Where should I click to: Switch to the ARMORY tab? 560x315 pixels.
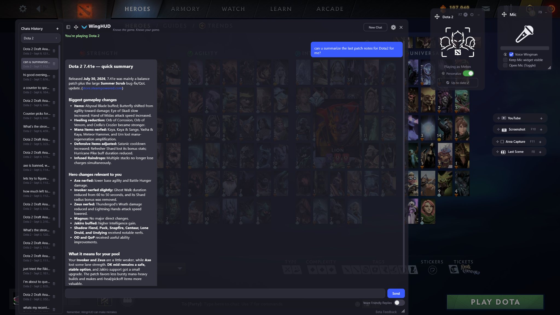pyautogui.click(x=185, y=9)
